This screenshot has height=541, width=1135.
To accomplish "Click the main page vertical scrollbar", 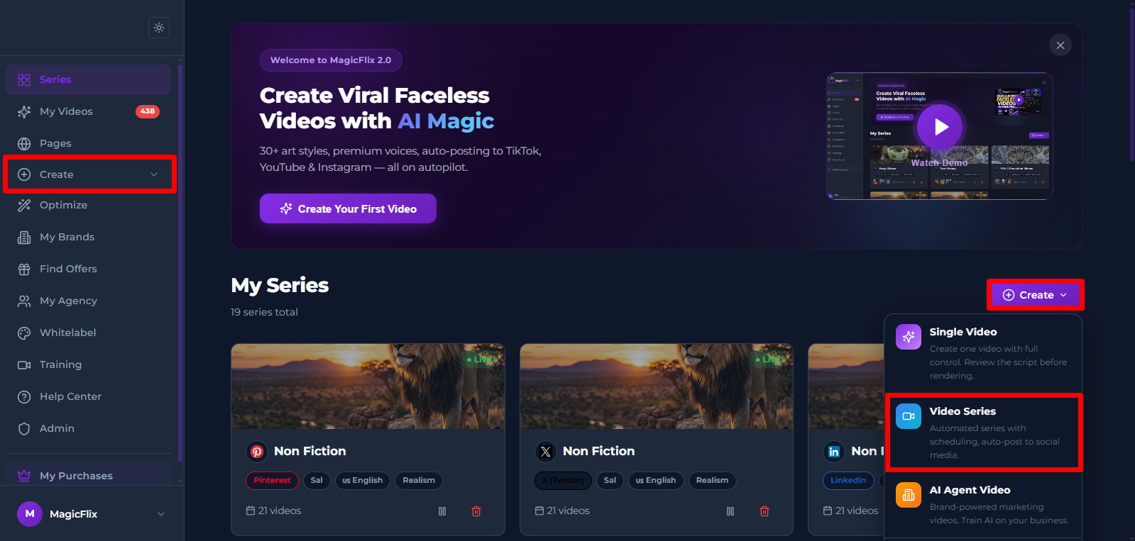I will pos(1131,85).
